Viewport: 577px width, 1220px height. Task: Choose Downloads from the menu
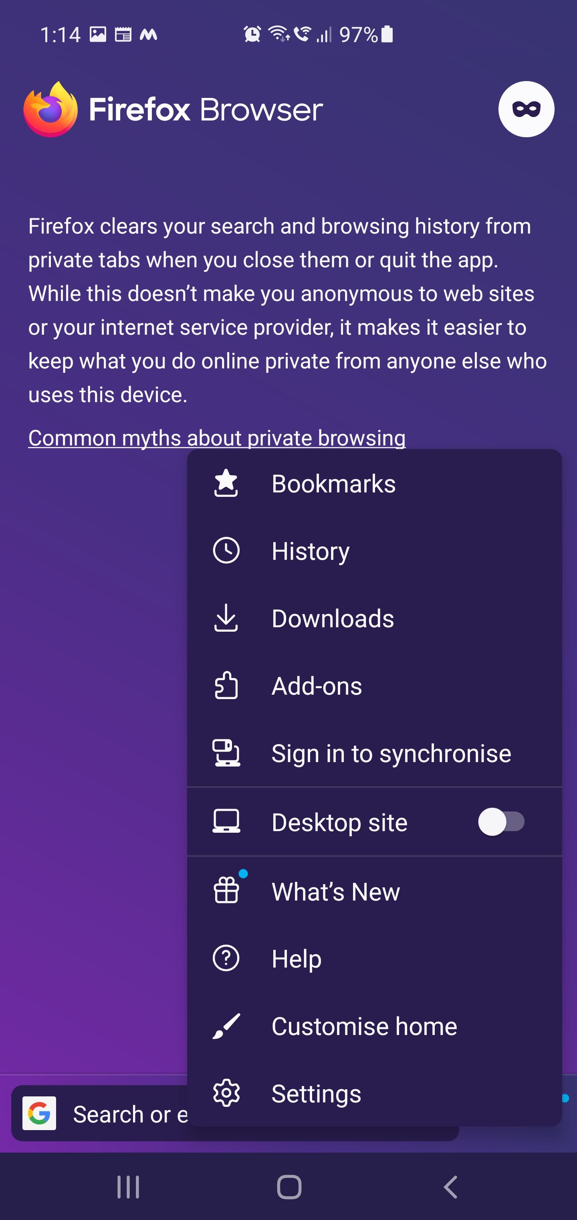[x=333, y=618]
